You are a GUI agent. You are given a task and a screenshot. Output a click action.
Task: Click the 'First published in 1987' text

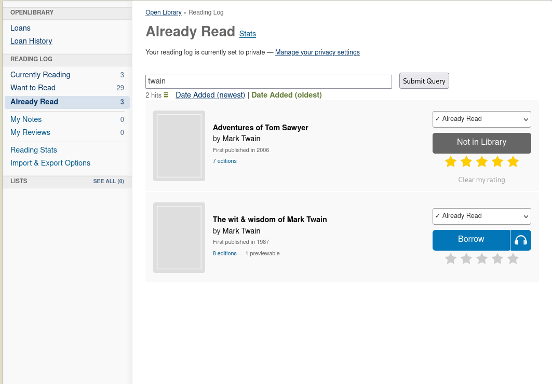pos(241,242)
